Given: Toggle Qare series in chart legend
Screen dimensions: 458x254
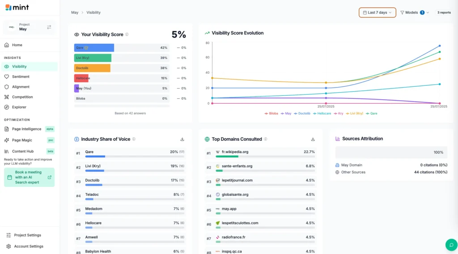Looking at the screenshot, I should click(x=371, y=114).
